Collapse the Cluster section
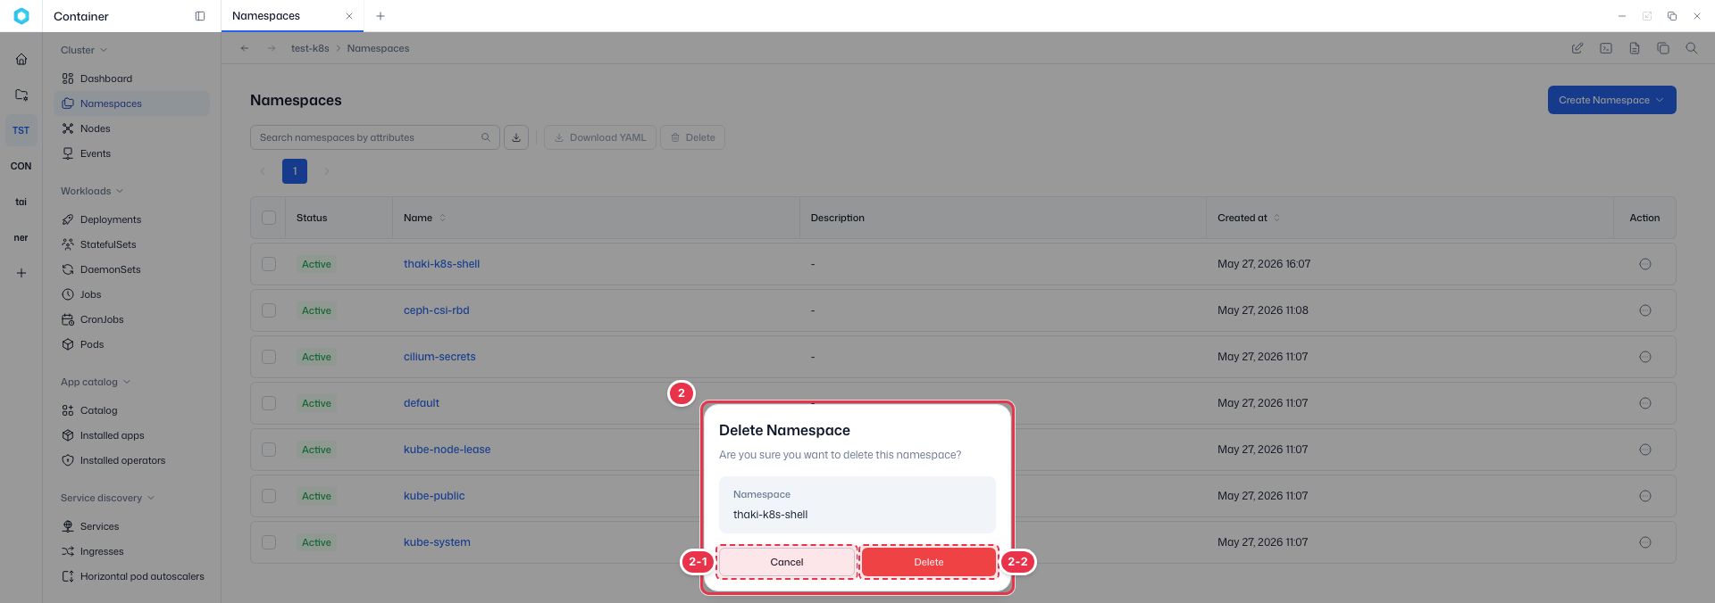This screenshot has width=1715, height=603. (x=84, y=50)
